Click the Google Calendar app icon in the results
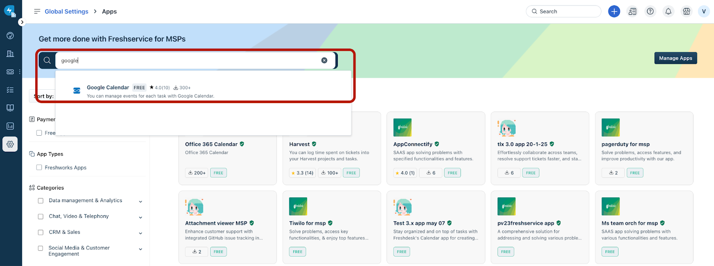Image resolution: width=714 pixels, height=266 pixels. tap(77, 91)
